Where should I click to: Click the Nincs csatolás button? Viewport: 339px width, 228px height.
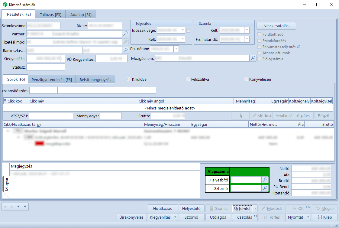pyautogui.click(x=276, y=26)
